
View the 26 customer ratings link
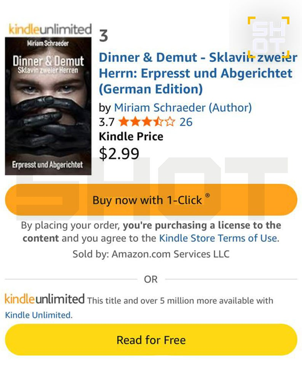(x=186, y=122)
